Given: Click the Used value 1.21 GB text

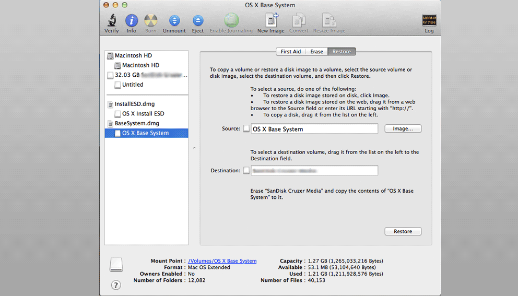Looking at the screenshot, I should pyautogui.click(x=346, y=274).
